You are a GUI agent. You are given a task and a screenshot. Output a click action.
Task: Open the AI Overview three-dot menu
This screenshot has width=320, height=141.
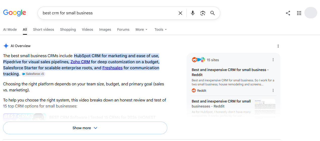point(278,46)
